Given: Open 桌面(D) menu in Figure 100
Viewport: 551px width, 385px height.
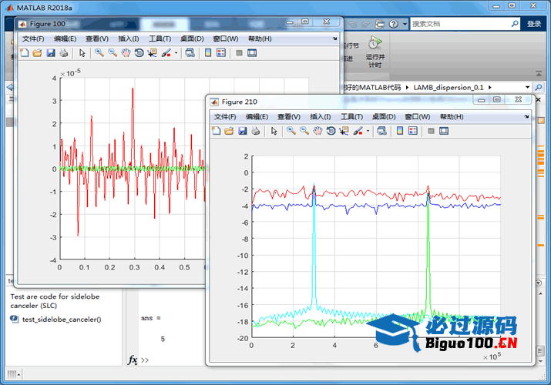Looking at the screenshot, I should [192, 38].
